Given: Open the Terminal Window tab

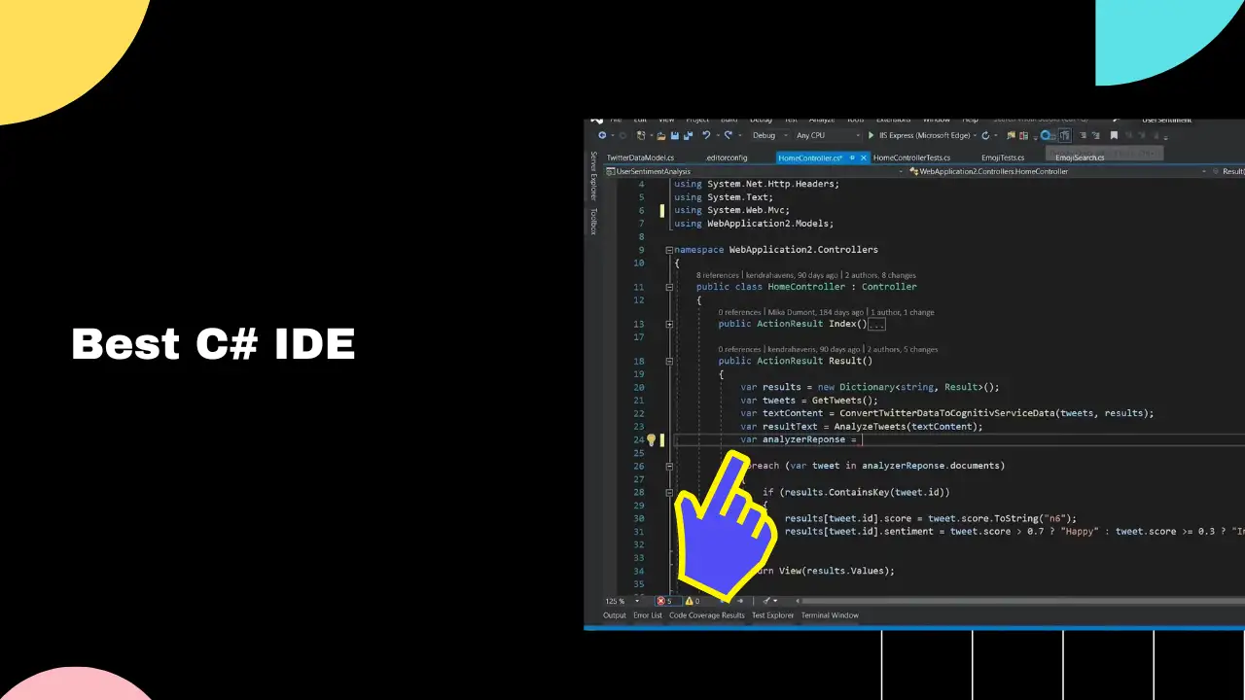Looking at the screenshot, I should [x=830, y=615].
